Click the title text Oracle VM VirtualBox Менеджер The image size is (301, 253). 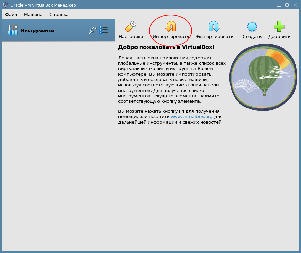[x=43, y=5]
